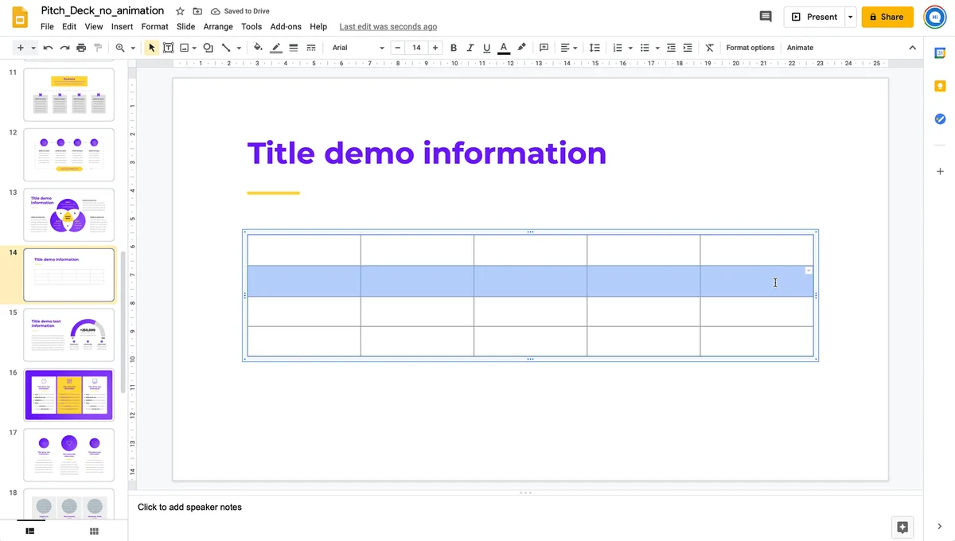Image resolution: width=955 pixels, height=541 pixels.
Task: Click Decrease indent icon
Action: click(671, 48)
